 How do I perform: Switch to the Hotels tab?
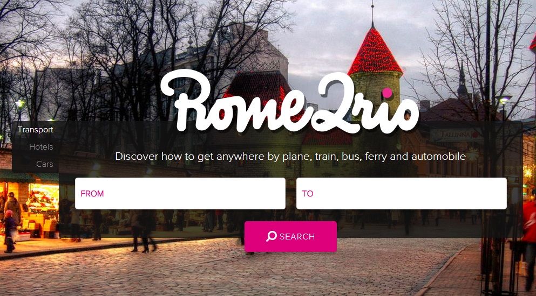[x=41, y=146]
